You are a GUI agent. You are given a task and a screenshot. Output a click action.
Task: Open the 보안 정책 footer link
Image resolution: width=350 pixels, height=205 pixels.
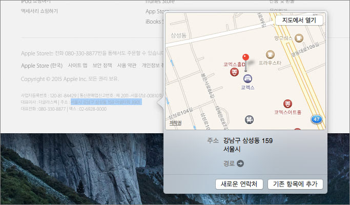click(x=102, y=66)
